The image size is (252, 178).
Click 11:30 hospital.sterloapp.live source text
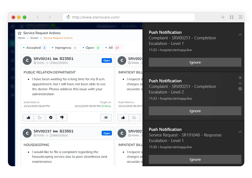(170, 147)
